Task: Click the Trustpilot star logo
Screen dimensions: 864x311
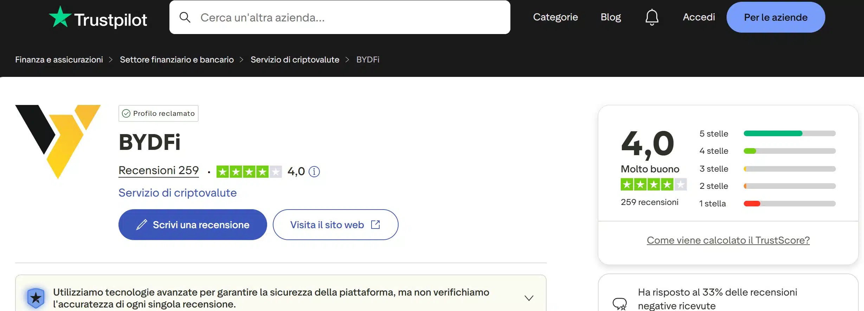Action: 60,17
